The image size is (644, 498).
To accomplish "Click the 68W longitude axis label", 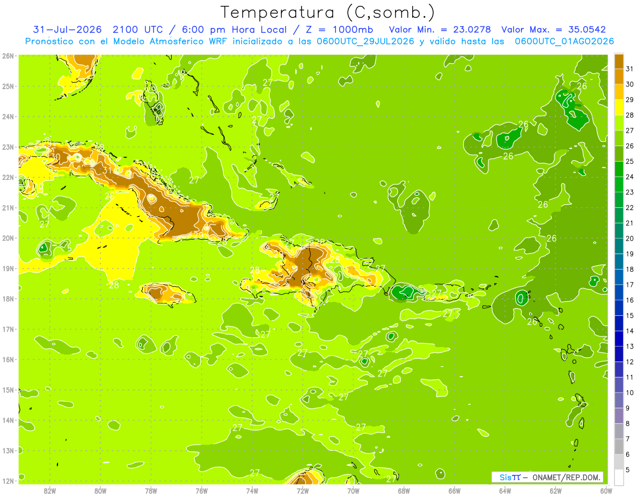I will pos(404,490).
